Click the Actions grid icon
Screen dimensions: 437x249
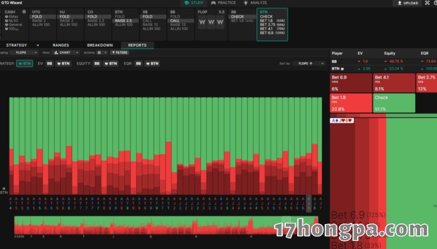point(98,52)
